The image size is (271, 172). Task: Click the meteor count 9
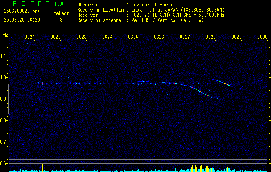(61, 20)
